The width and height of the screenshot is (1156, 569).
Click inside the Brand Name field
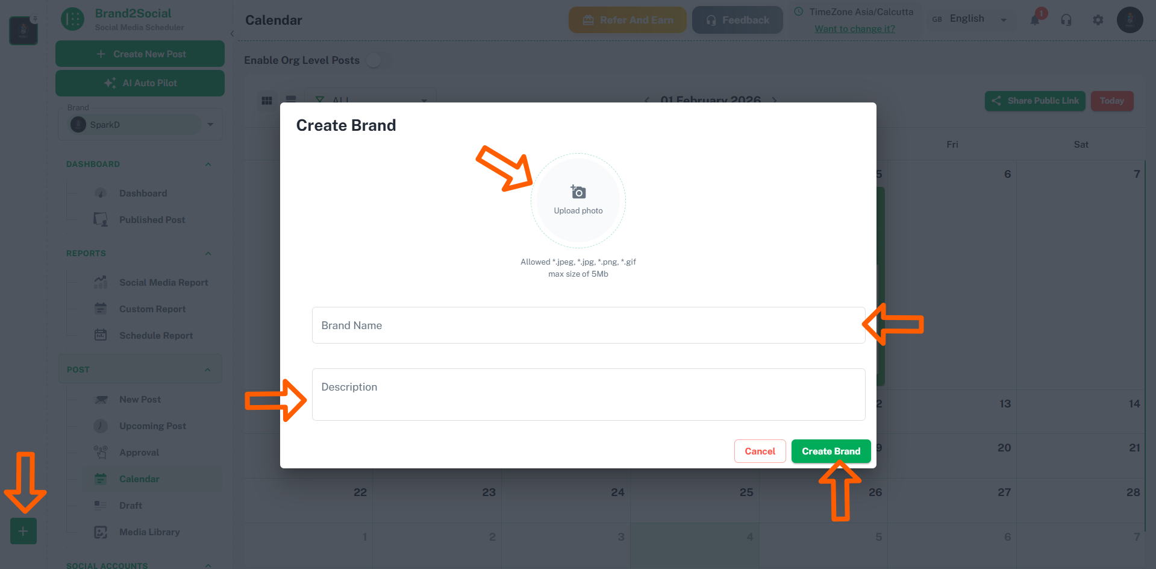click(587, 325)
